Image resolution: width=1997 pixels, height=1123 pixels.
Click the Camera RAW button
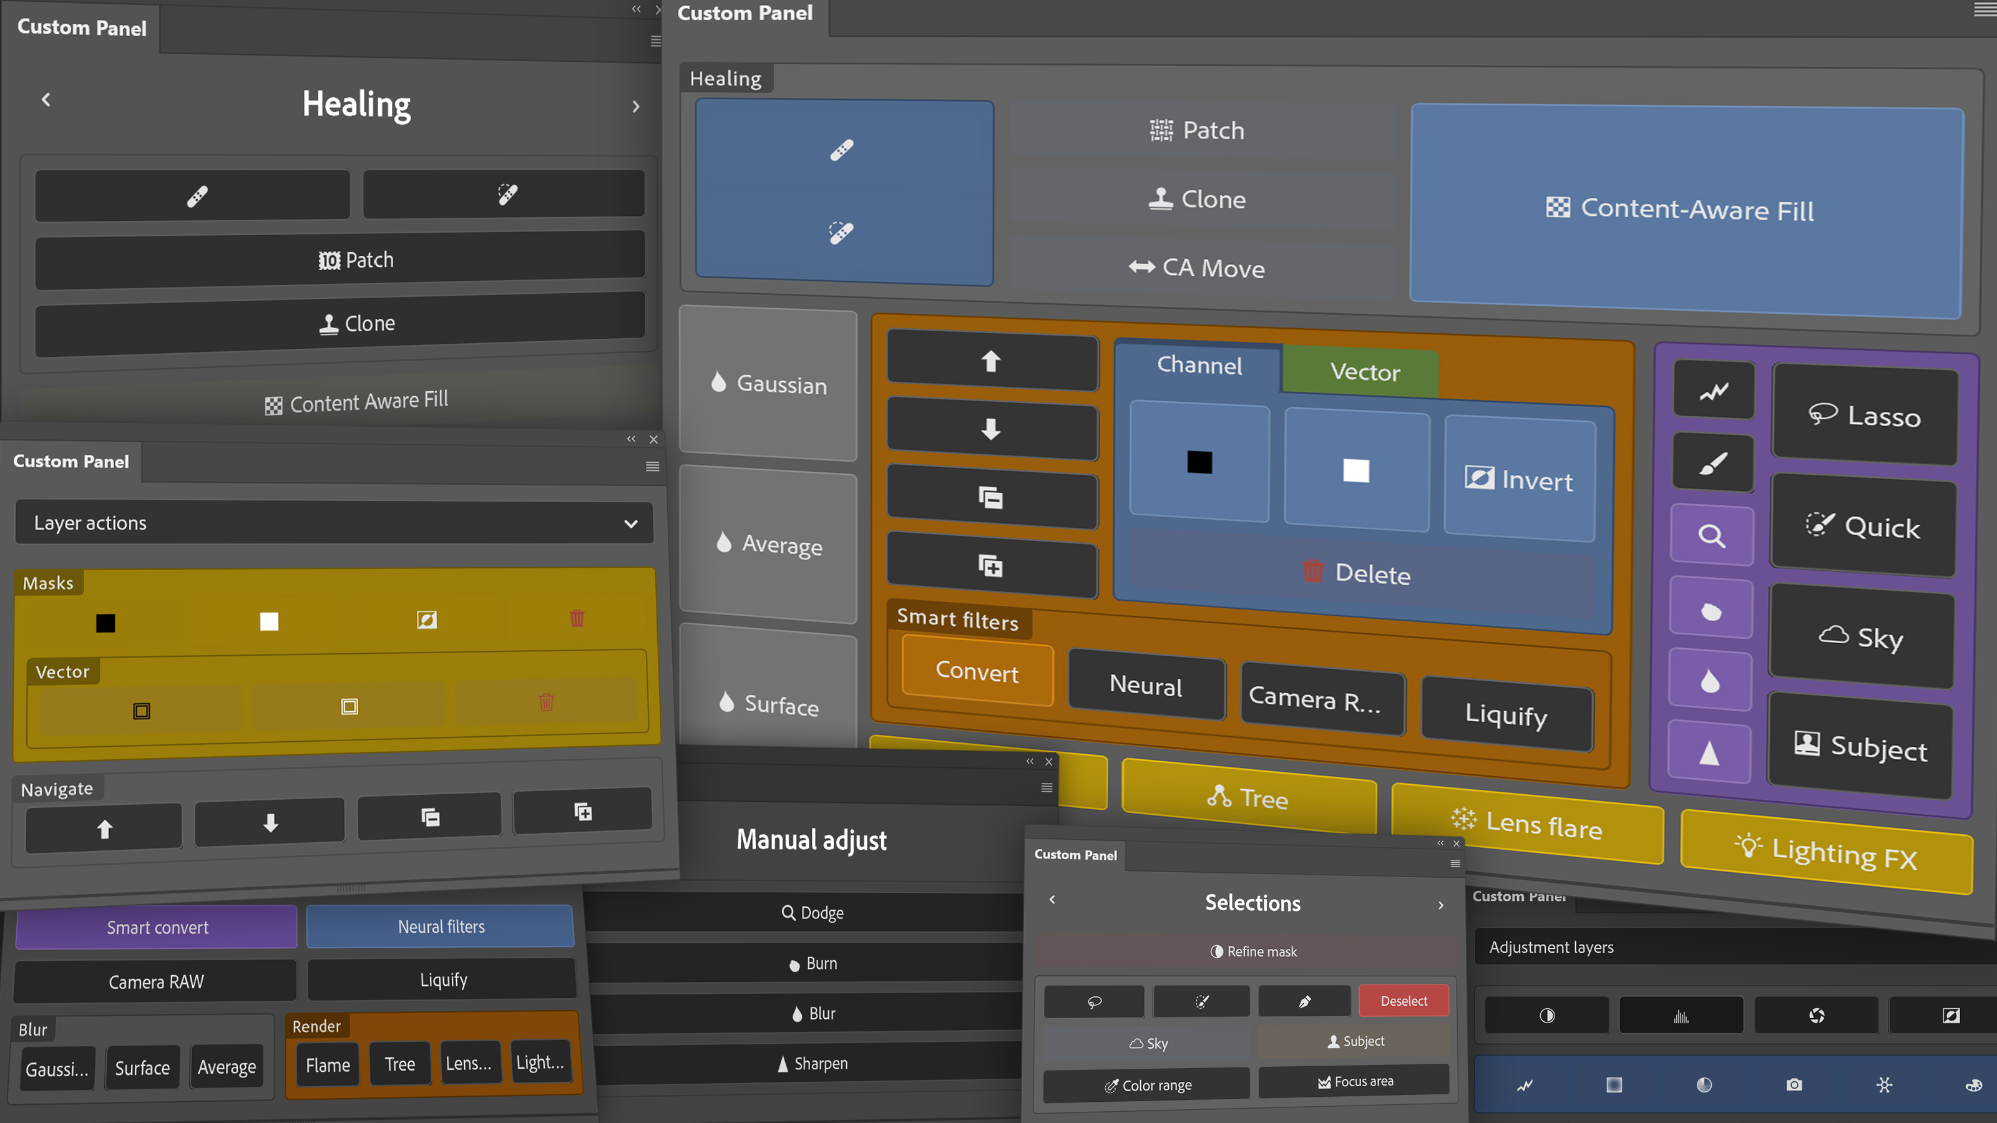click(x=156, y=982)
